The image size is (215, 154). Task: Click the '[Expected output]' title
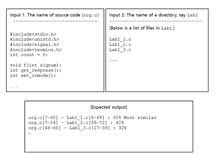109,107
